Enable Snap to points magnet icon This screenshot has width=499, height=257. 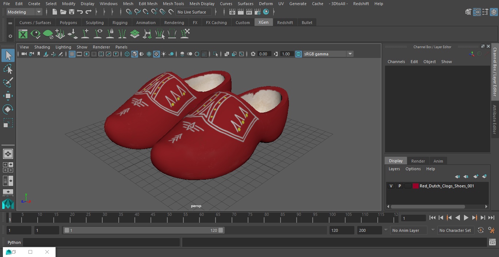(146, 12)
